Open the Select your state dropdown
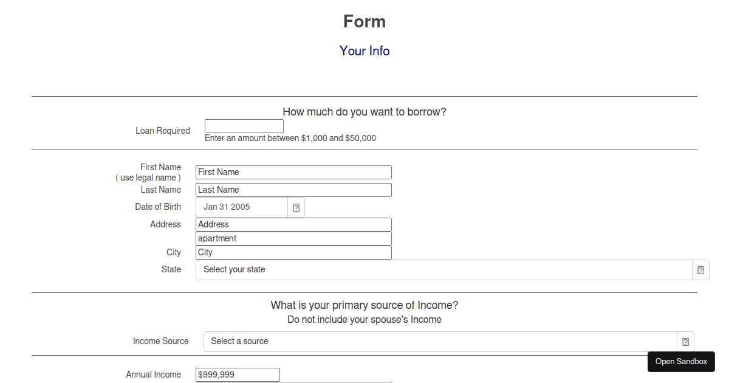 [x=443, y=269]
